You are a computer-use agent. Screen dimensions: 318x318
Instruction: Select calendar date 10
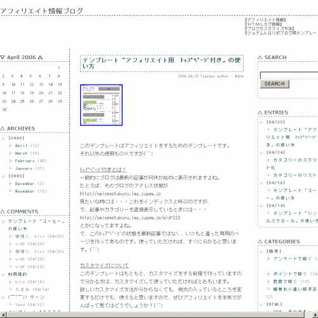click(13, 85)
